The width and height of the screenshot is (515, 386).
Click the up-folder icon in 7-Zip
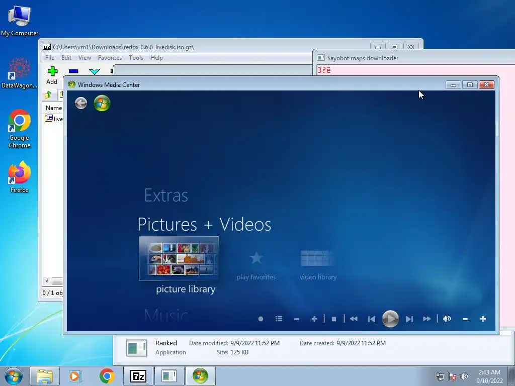coord(48,95)
